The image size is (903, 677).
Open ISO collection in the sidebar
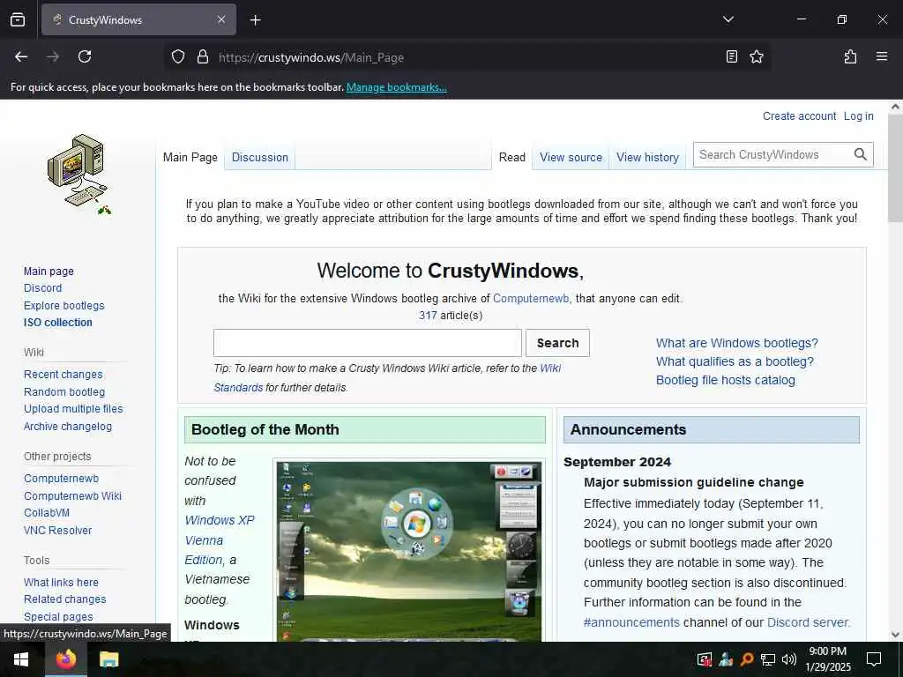coord(57,323)
